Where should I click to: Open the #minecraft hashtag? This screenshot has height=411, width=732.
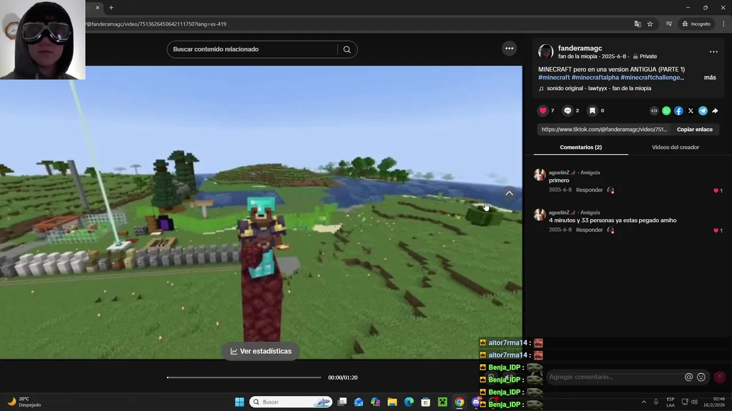(554, 78)
